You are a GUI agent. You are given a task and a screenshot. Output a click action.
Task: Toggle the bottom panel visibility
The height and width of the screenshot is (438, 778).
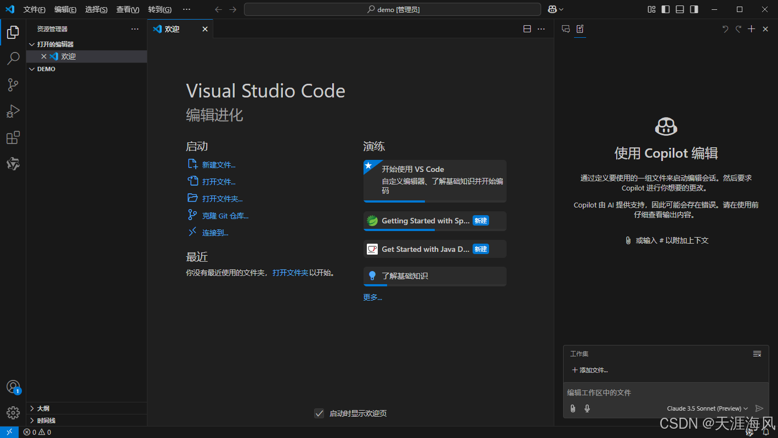[x=680, y=9]
